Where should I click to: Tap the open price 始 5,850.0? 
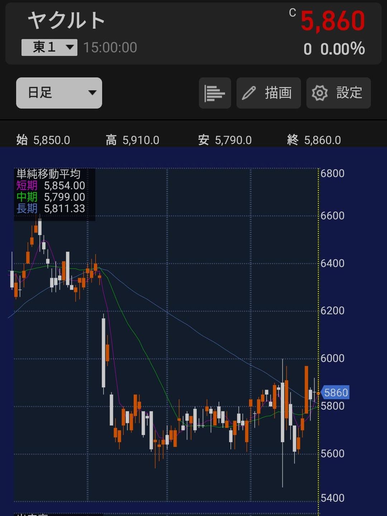(43, 140)
